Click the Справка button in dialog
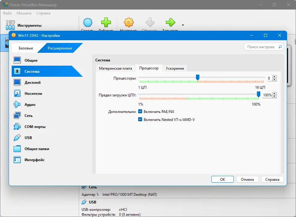This screenshot has height=217, width=296. pyautogui.click(x=272, y=179)
